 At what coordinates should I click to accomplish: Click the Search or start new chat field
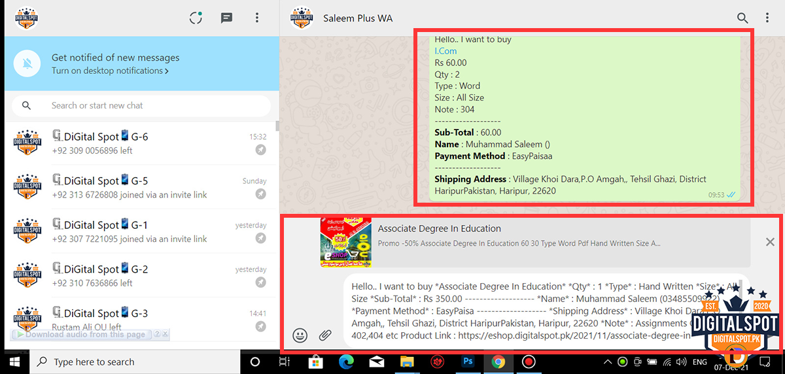click(x=141, y=105)
